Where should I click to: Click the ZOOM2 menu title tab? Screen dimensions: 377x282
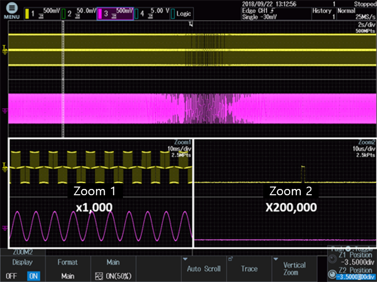tap(23, 252)
